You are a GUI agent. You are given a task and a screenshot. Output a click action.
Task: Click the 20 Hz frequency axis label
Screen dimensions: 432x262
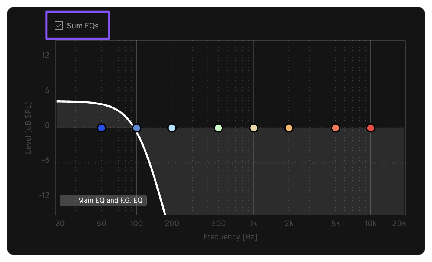(59, 224)
